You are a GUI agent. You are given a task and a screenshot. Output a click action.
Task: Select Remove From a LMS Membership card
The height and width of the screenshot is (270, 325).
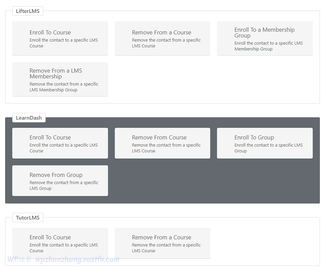click(x=60, y=79)
